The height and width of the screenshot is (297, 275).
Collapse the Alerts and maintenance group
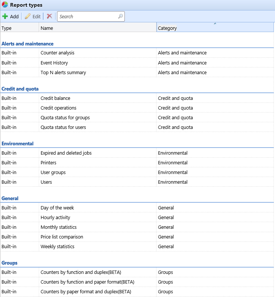click(x=28, y=44)
